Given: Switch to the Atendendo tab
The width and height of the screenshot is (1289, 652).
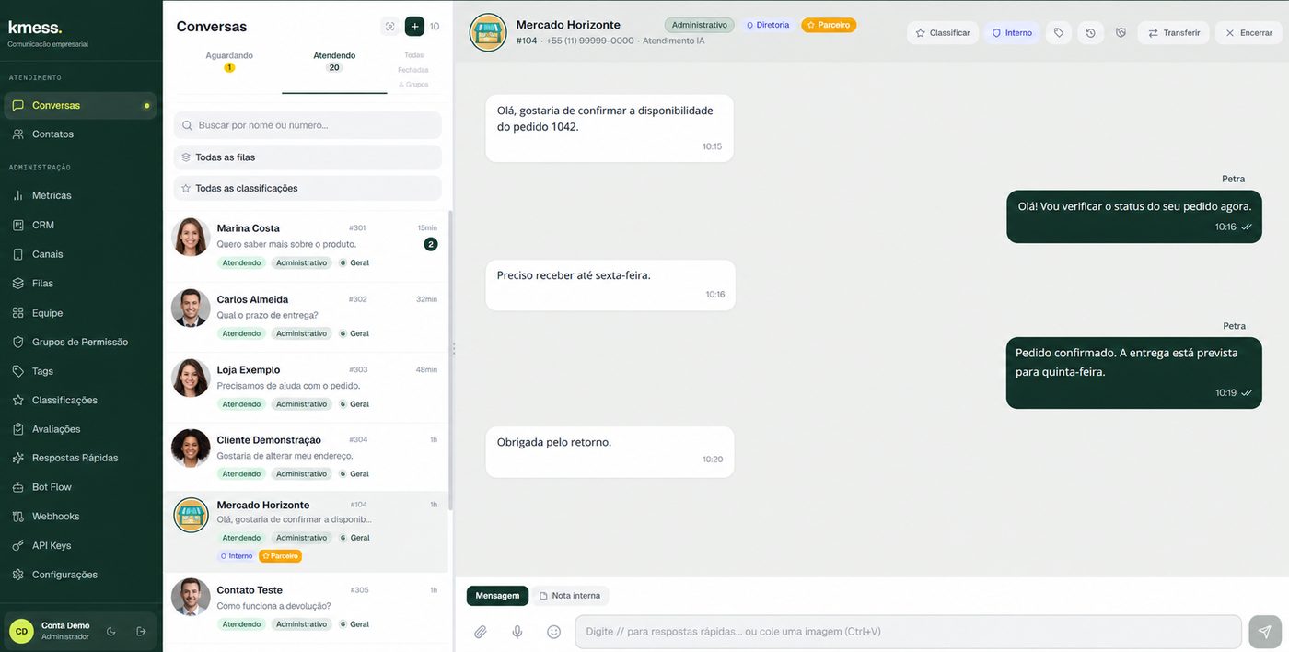Looking at the screenshot, I should click(334, 61).
